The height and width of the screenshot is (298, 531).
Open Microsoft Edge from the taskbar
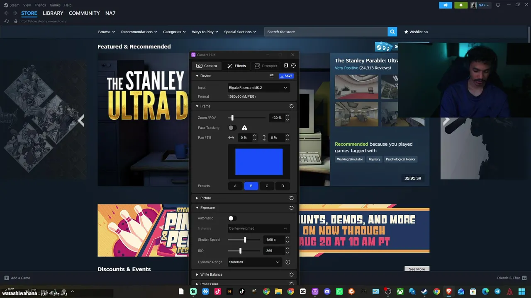tap(485, 291)
